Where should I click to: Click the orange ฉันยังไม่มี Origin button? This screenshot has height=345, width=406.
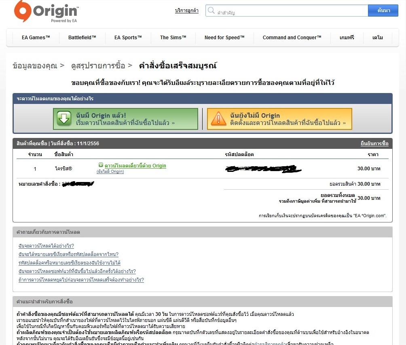pos(280,119)
